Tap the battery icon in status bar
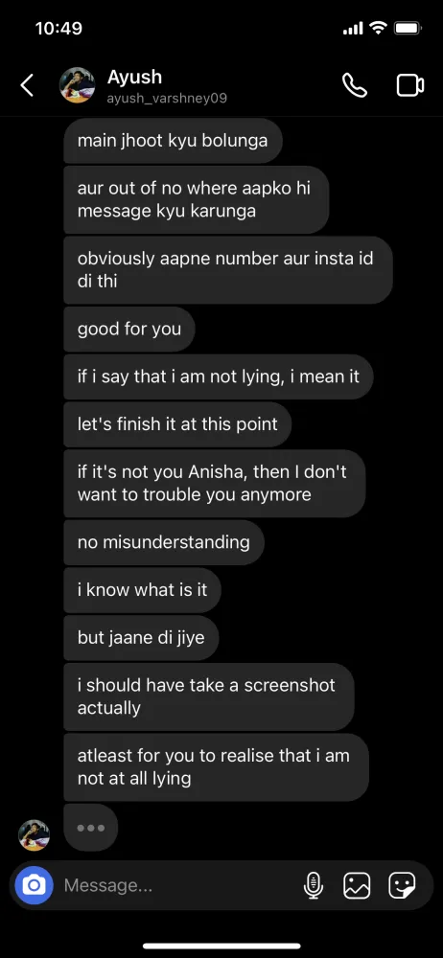 [x=407, y=28]
